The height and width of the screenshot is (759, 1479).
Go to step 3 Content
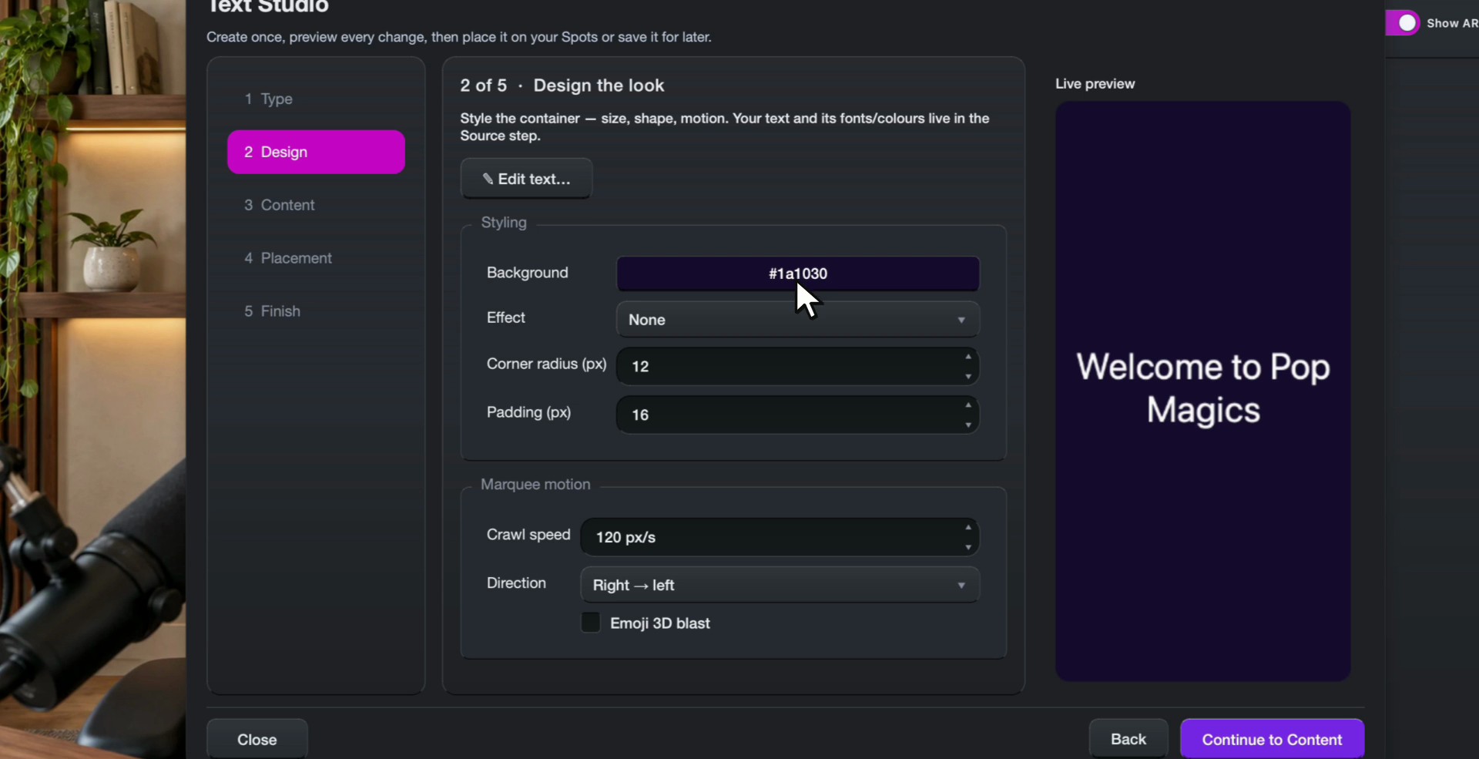point(316,205)
